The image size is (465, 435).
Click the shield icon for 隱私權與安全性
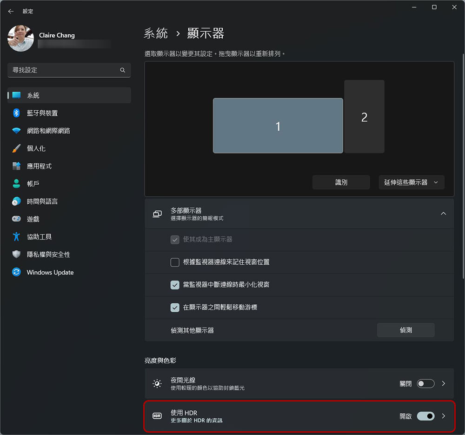pos(16,254)
